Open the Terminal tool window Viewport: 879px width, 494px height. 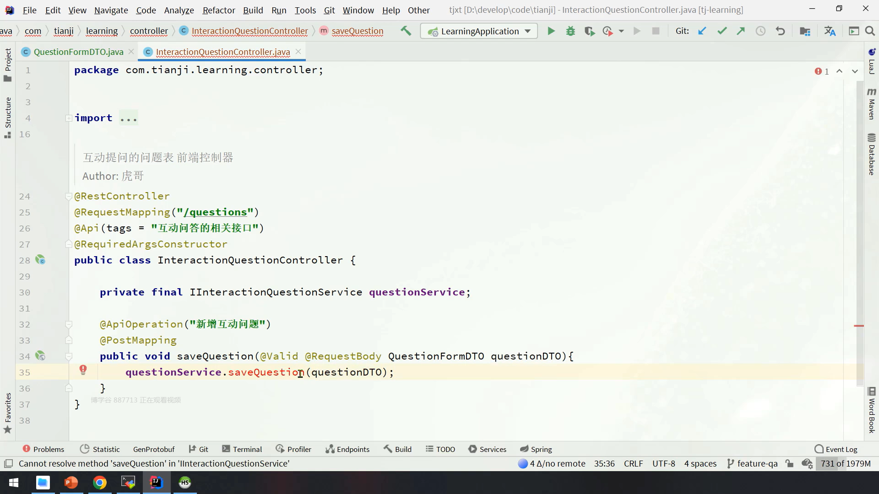[x=242, y=449]
